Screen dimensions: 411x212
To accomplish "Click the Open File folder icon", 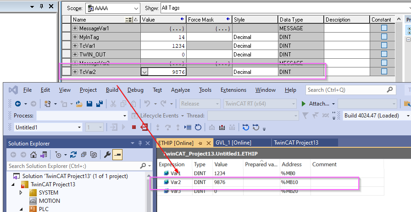I will pos(79,104).
